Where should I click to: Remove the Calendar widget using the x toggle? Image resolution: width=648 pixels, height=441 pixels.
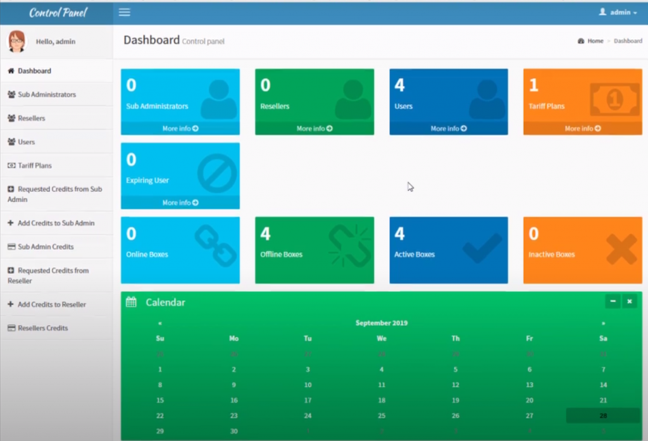tap(629, 301)
